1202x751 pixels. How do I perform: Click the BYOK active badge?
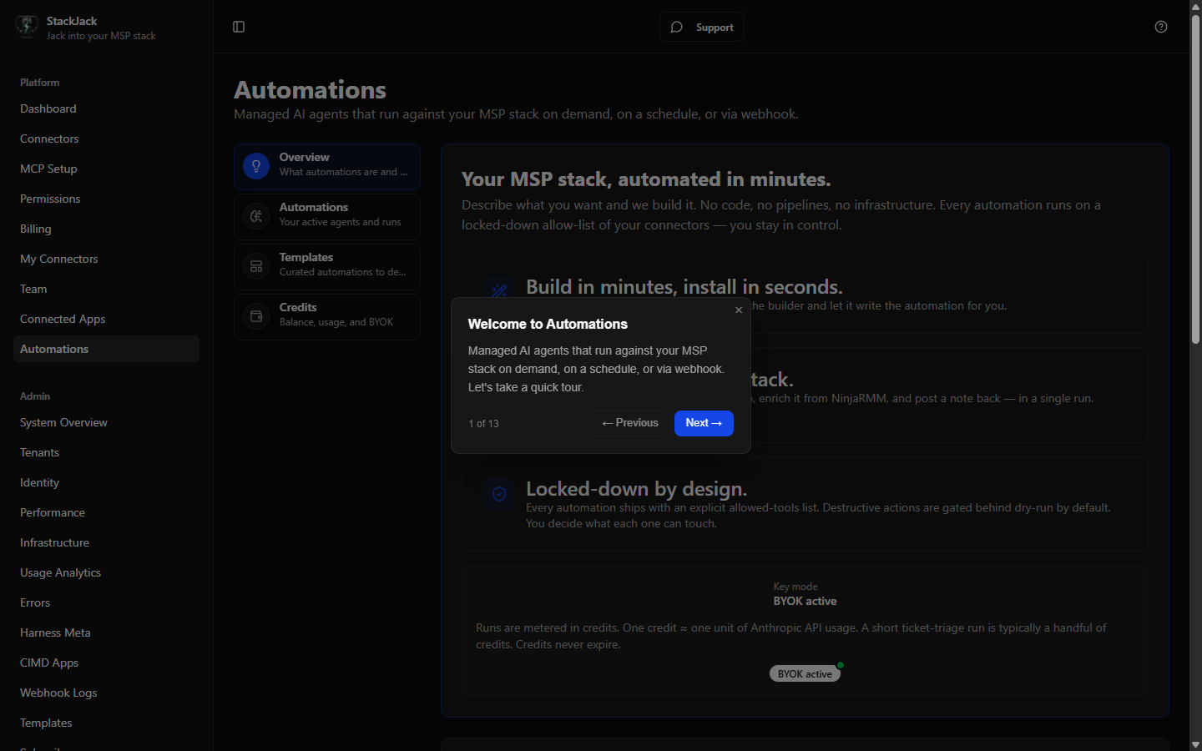(x=805, y=673)
